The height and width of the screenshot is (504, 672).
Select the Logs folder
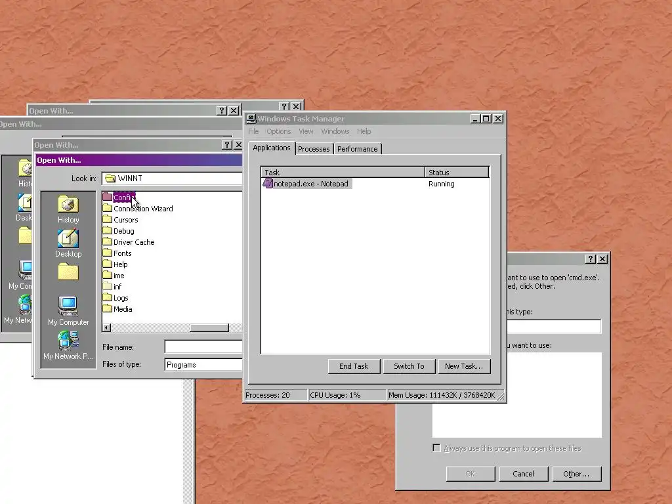115,298
